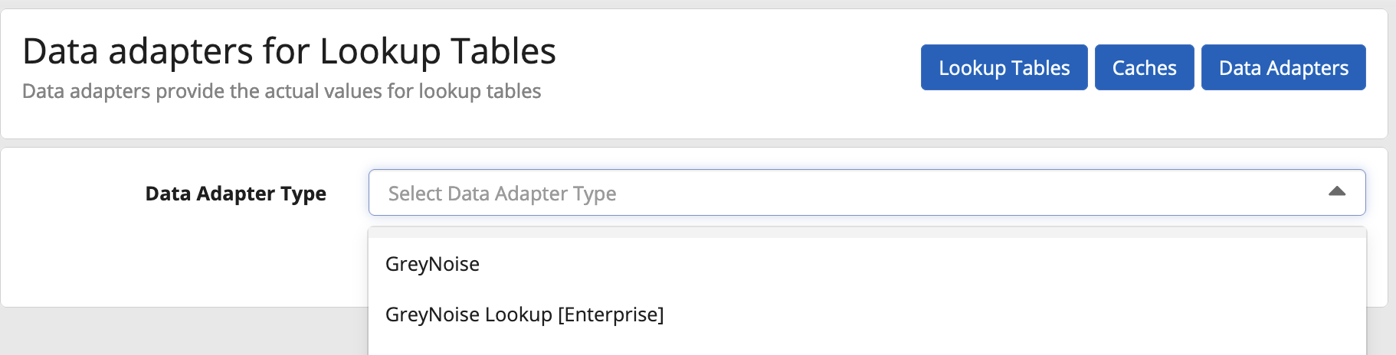Screen dimensions: 1396x355
Task: Go to the Caches page
Action: [x=1144, y=67]
